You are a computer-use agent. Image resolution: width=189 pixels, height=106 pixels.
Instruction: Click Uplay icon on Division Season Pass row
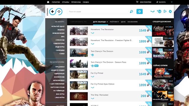point(92,66)
